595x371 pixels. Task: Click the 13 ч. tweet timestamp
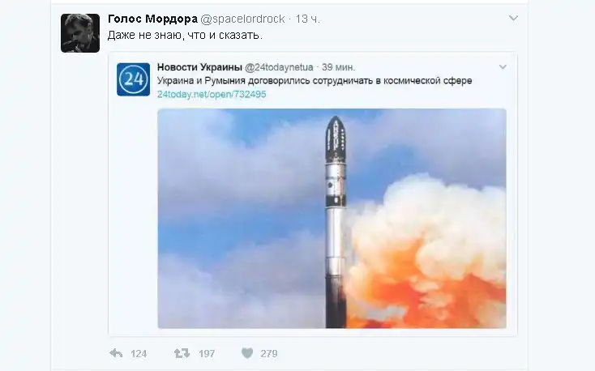[308, 19]
